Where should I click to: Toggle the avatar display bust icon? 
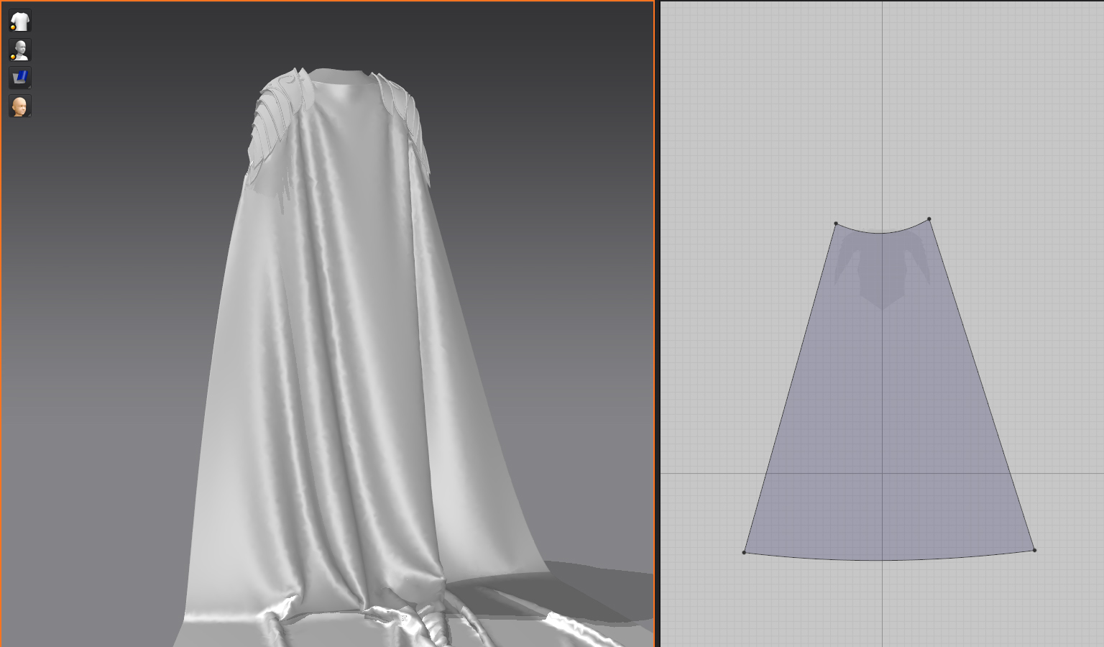pos(20,50)
